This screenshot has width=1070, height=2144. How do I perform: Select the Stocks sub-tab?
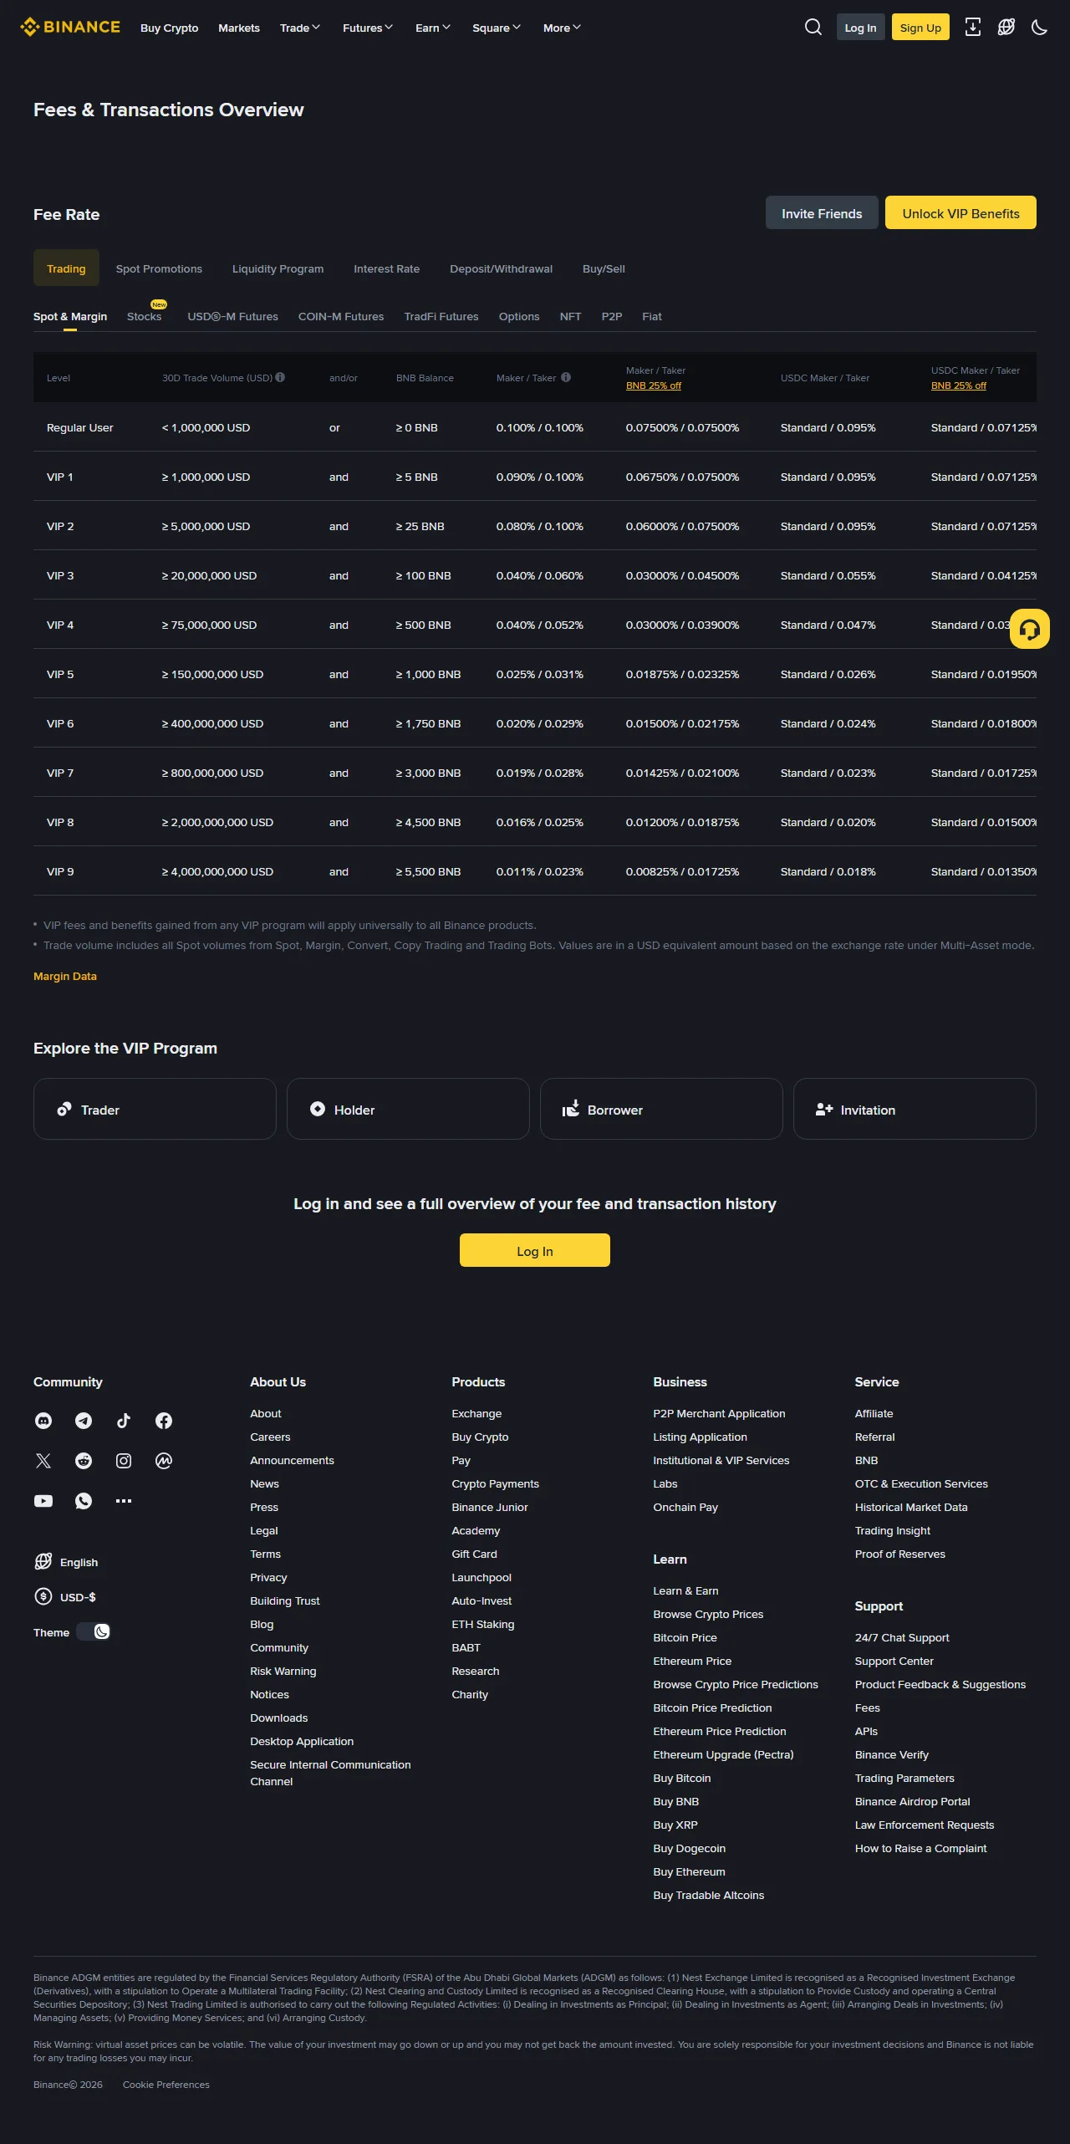point(144,316)
